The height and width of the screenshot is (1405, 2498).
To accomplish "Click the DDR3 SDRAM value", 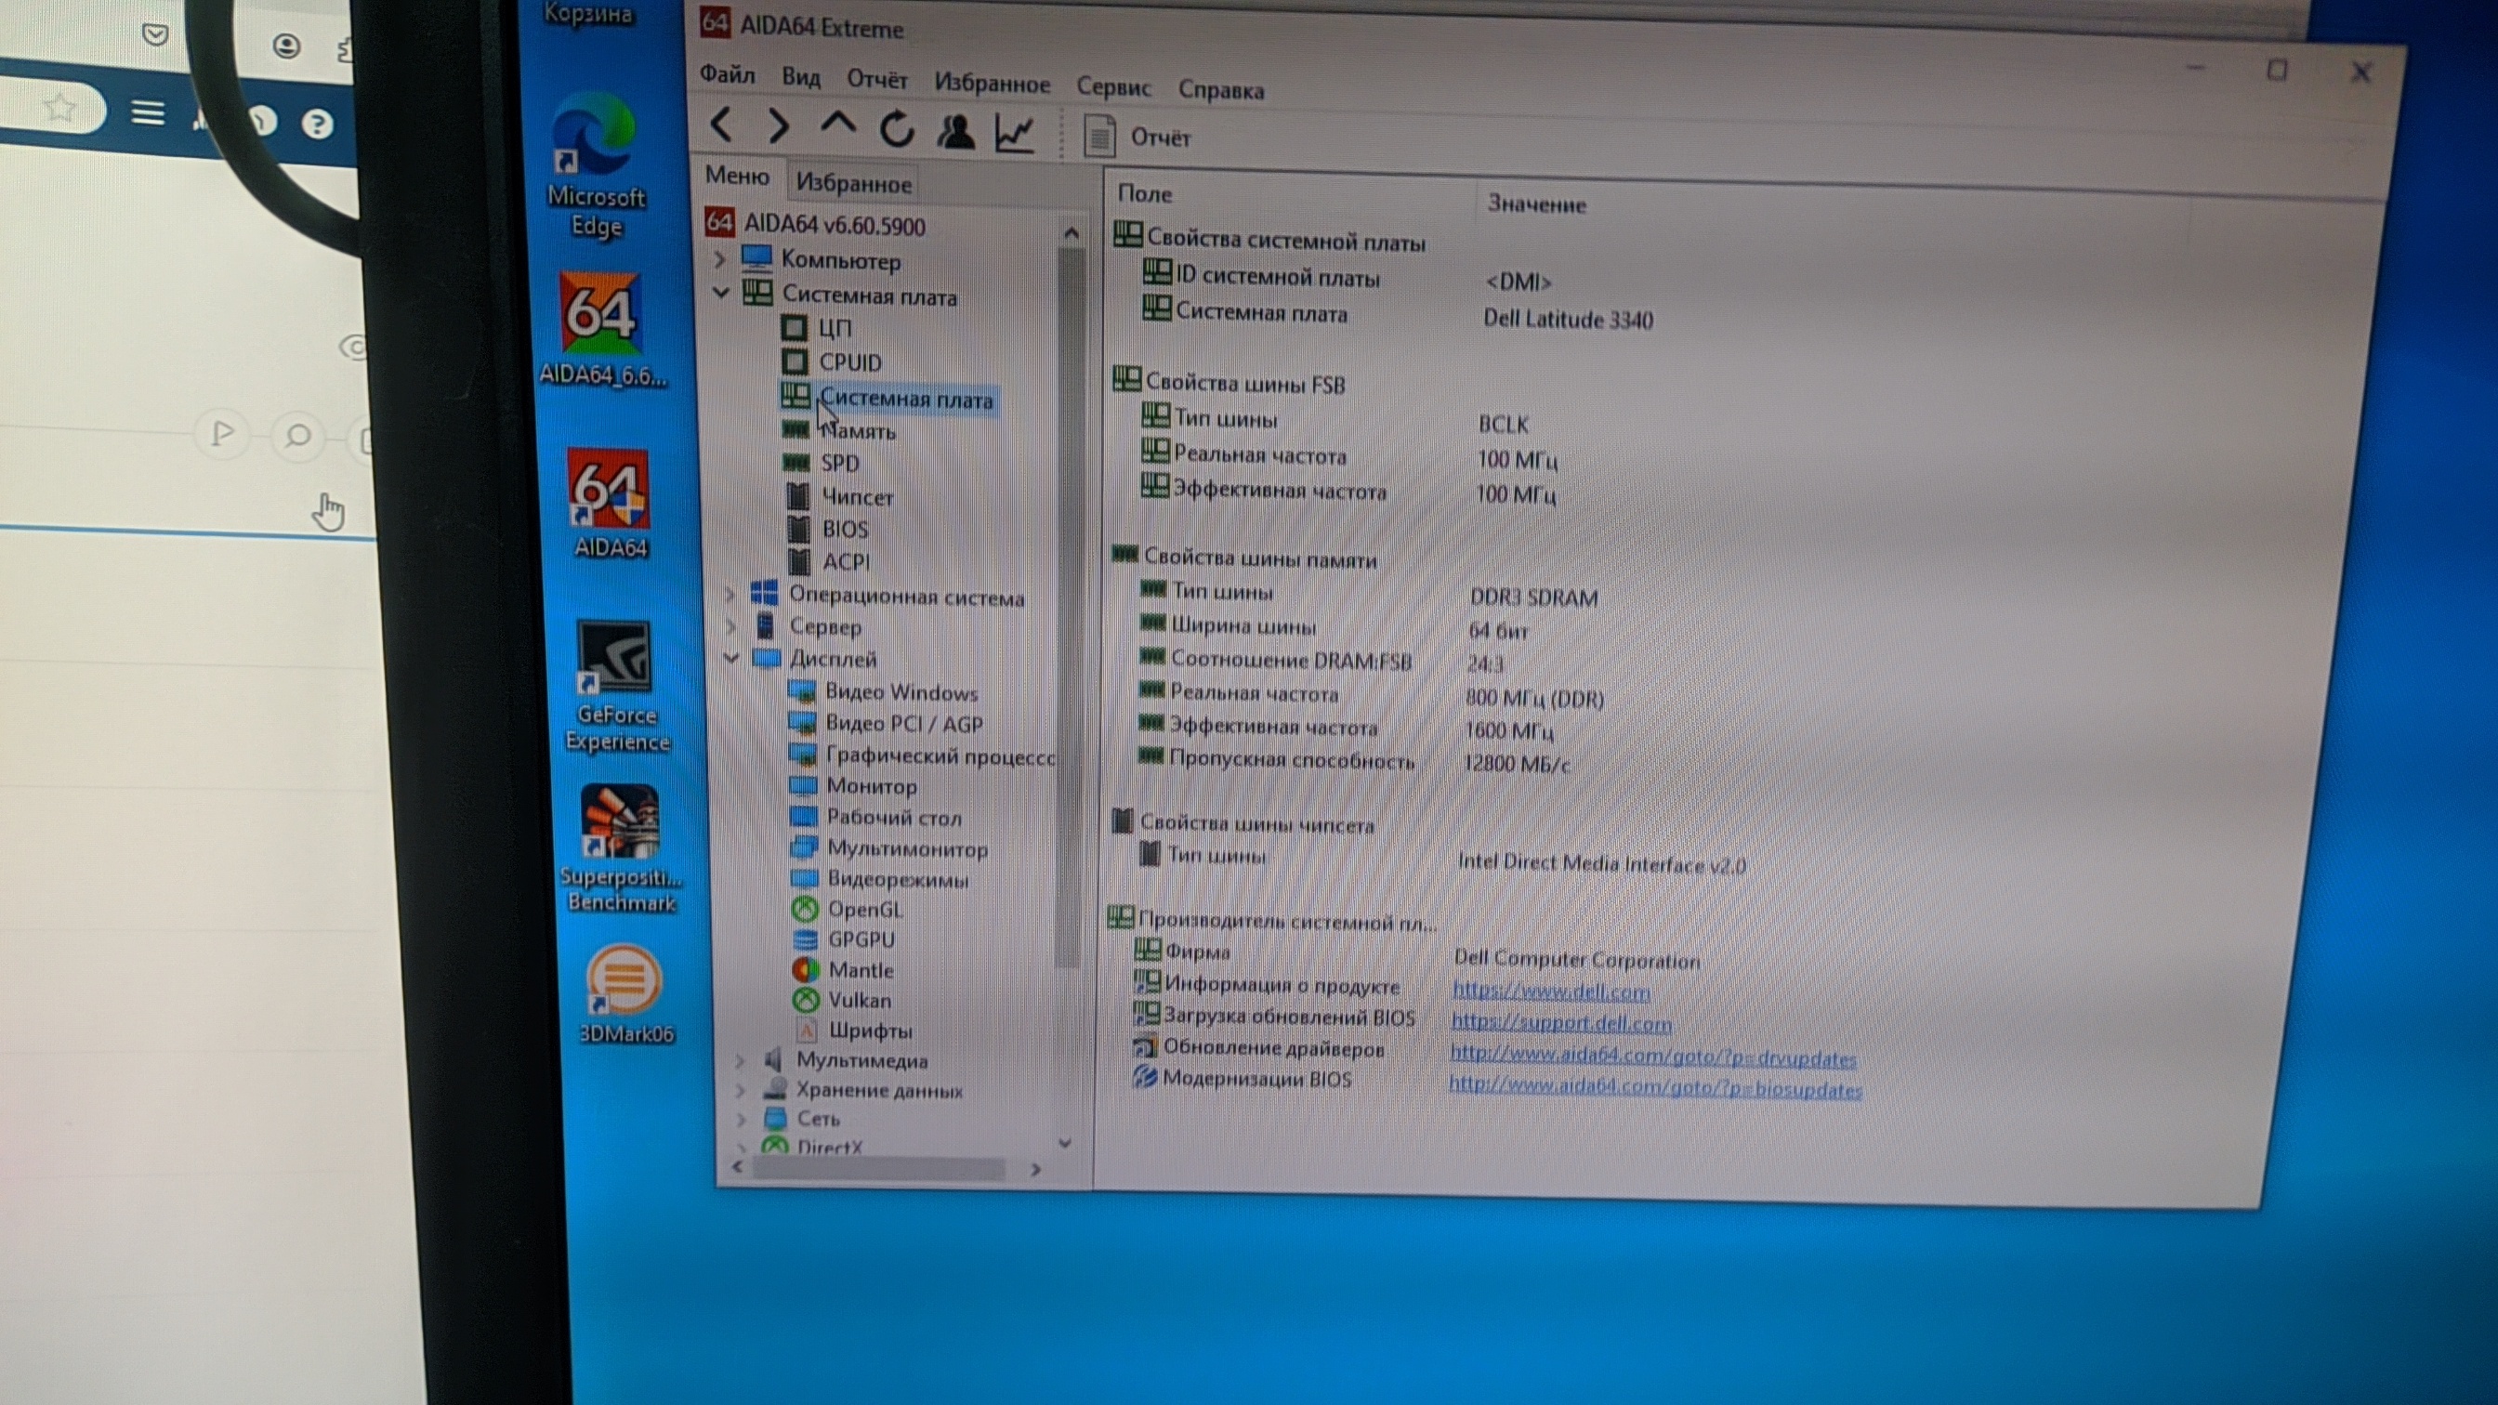I will pyautogui.click(x=1533, y=597).
